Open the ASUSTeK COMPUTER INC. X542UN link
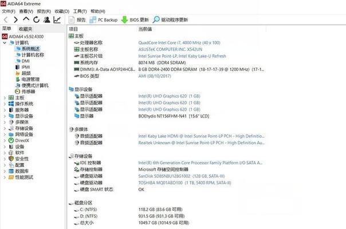The width and height of the screenshot is (346, 229). (170, 49)
